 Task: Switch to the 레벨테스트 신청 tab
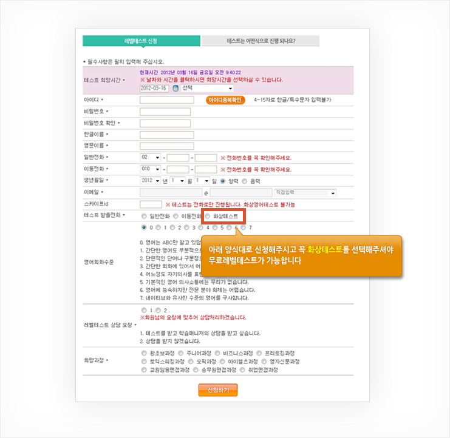[x=141, y=41]
